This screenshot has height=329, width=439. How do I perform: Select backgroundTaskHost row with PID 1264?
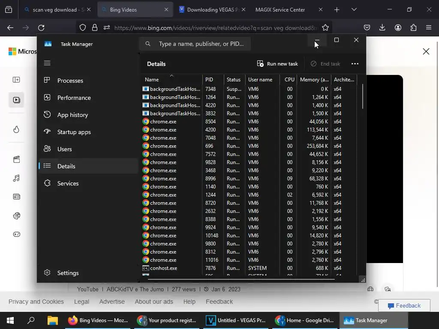249,97
